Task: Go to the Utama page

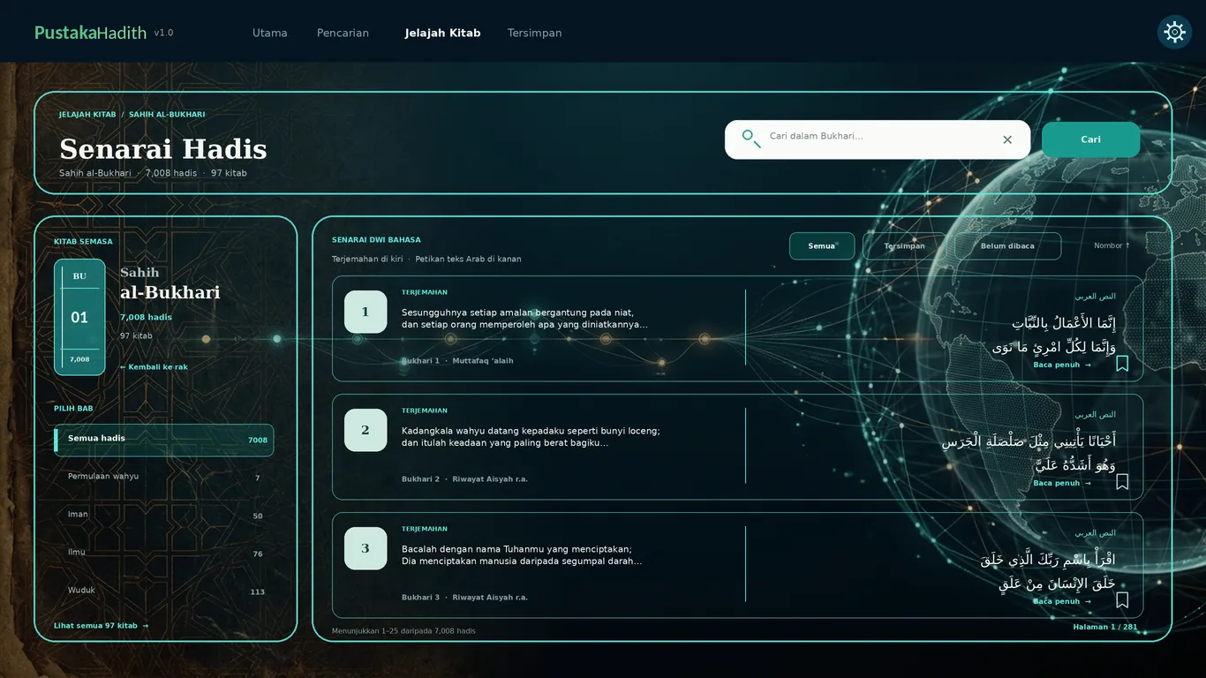Action: click(x=270, y=33)
